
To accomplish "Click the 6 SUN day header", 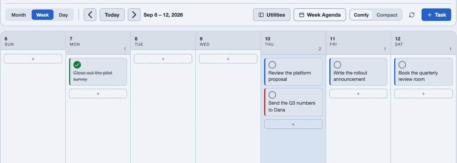I will click(x=33, y=41).
